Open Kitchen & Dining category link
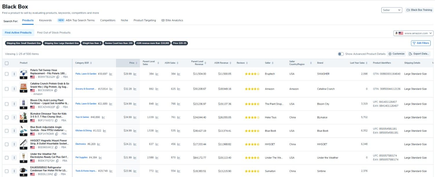435x177 pixels. (x=84, y=131)
